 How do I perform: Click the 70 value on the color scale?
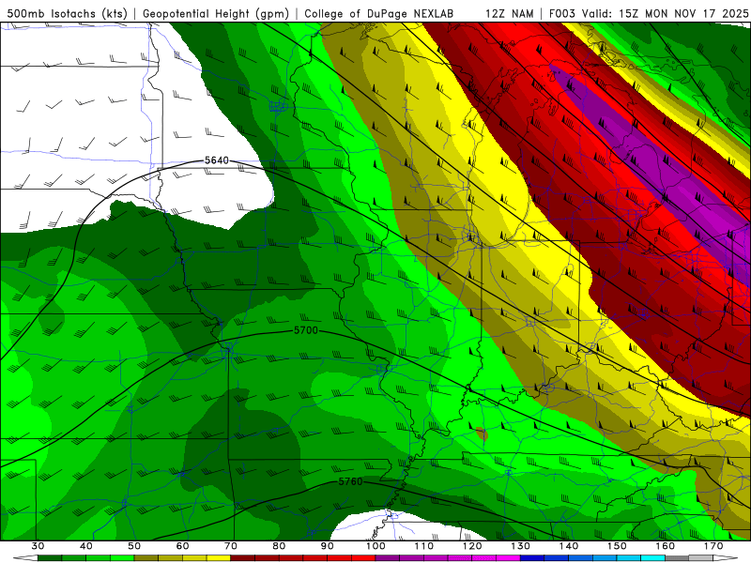(x=231, y=546)
